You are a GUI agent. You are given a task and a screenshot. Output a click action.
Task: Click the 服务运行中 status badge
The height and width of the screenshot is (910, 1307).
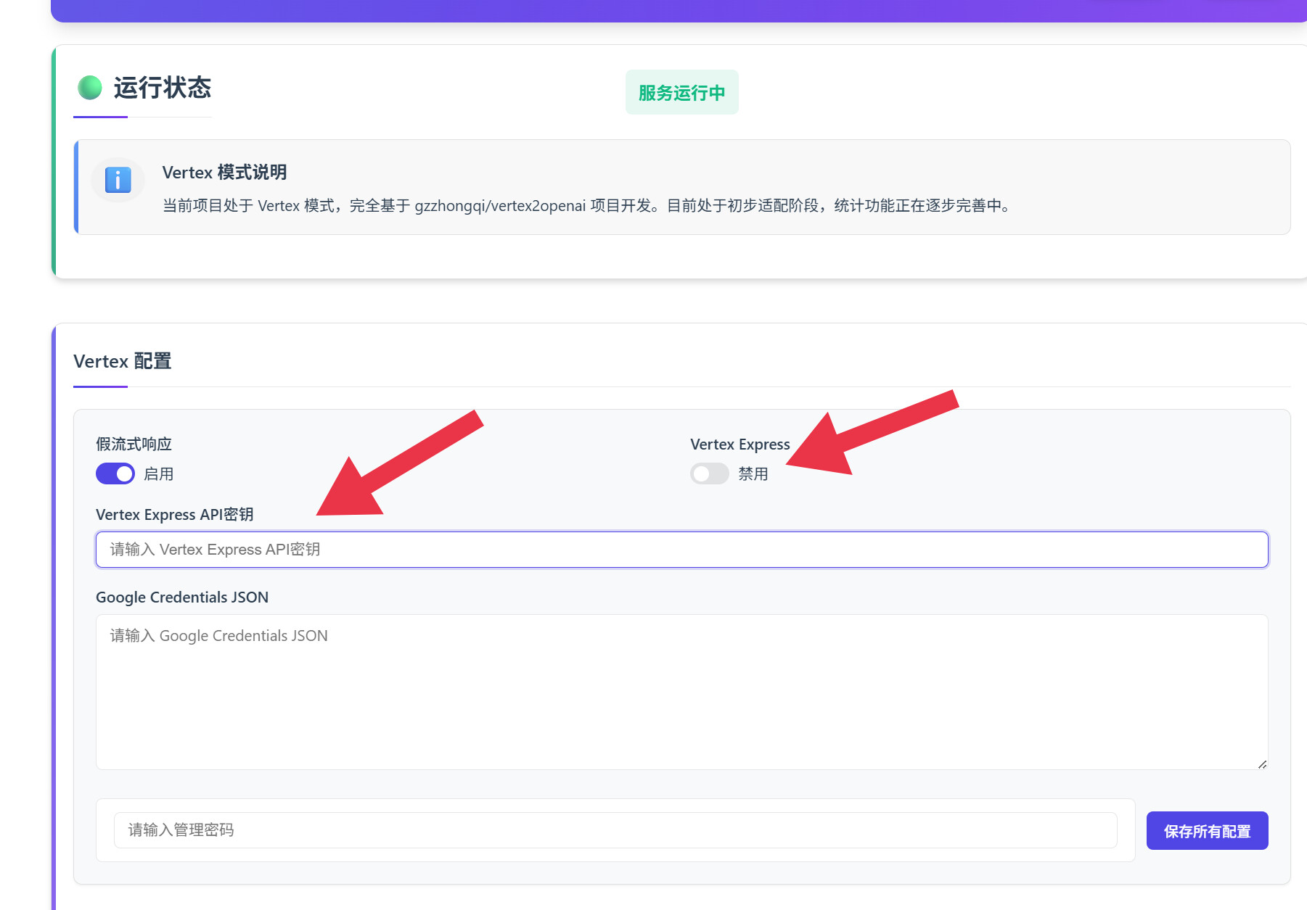681,93
